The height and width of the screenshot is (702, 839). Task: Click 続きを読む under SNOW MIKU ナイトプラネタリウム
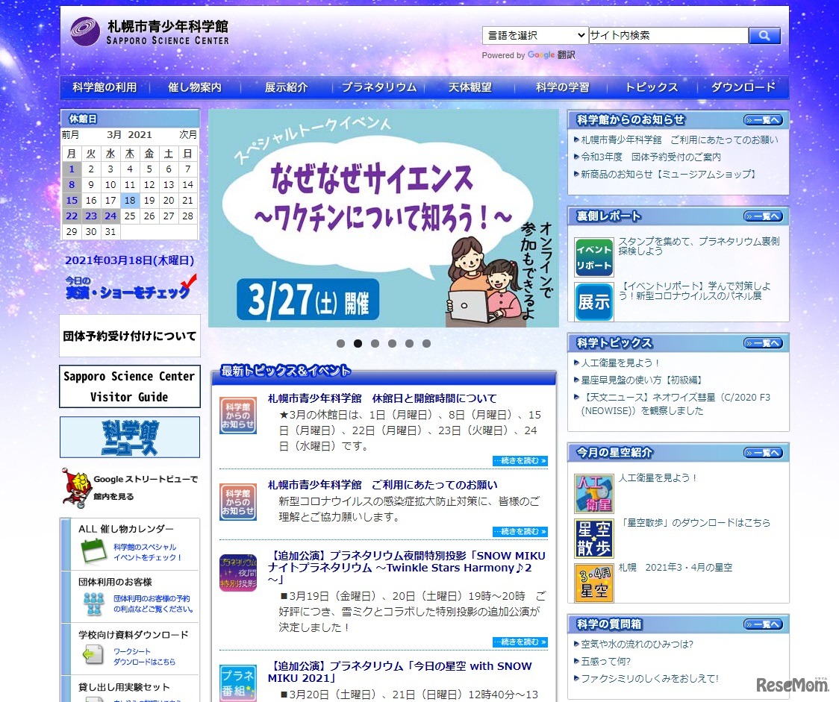pos(520,642)
